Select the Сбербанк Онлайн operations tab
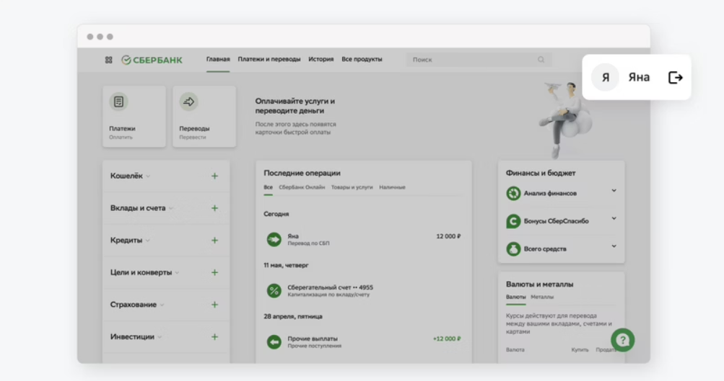This screenshot has width=724, height=381. [x=302, y=187]
